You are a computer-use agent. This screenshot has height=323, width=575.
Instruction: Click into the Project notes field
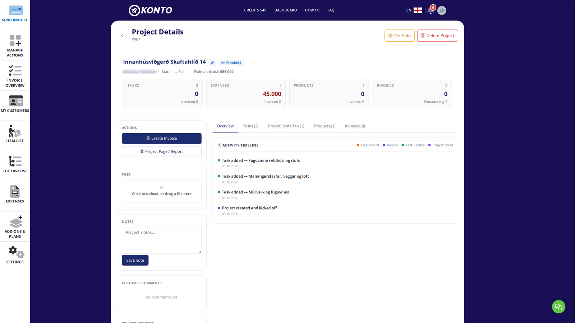pyautogui.click(x=162, y=240)
